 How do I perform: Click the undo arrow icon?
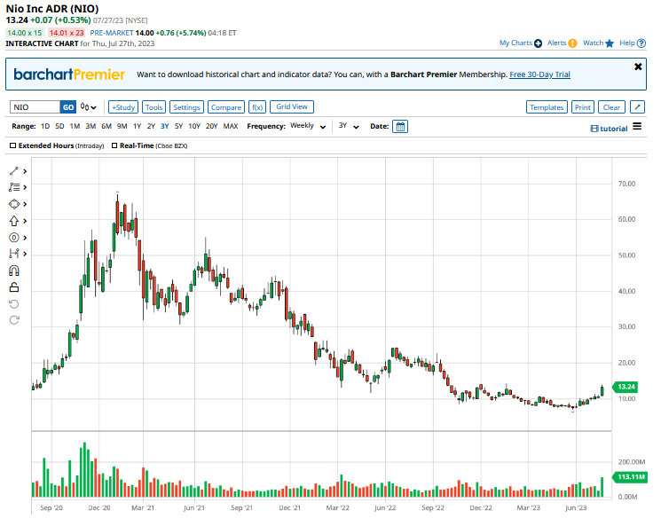tap(14, 304)
